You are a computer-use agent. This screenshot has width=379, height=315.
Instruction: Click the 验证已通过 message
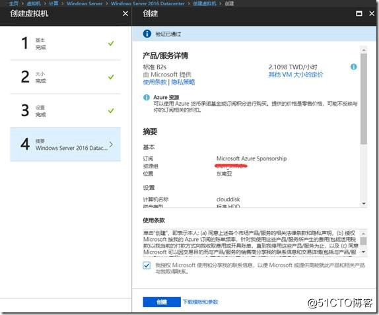(168, 34)
